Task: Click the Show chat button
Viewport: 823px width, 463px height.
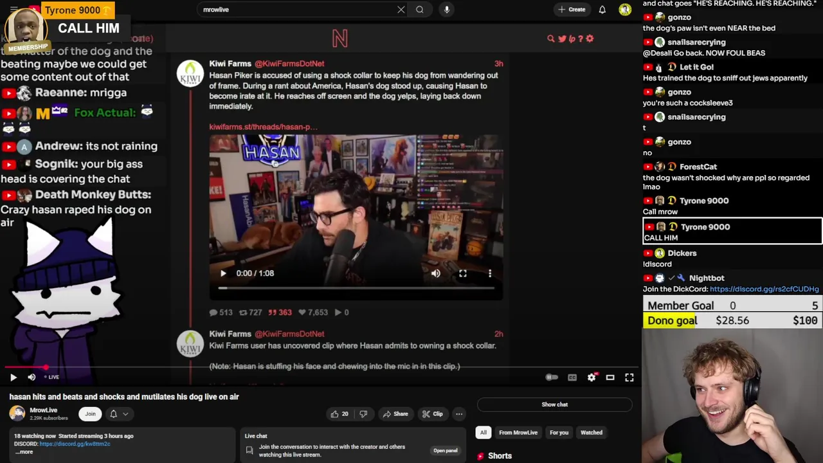Action: [554, 404]
